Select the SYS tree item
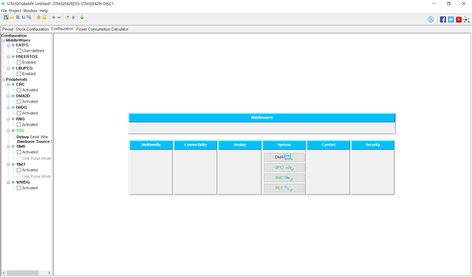Image resolution: width=472 pixels, height=277 pixels. point(20,130)
